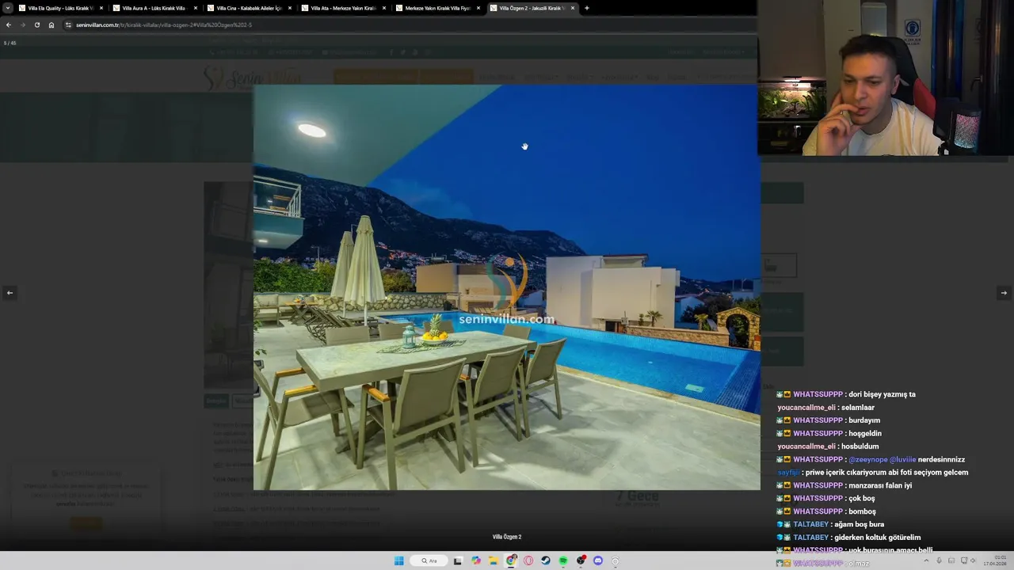The width and height of the screenshot is (1014, 570).
Task: Show the next gallery photo with right arrow
Action: (x=1004, y=293)
